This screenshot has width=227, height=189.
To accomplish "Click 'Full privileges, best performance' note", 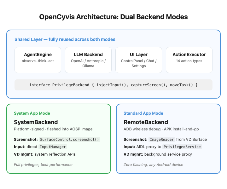I will (x=43, y=165).
